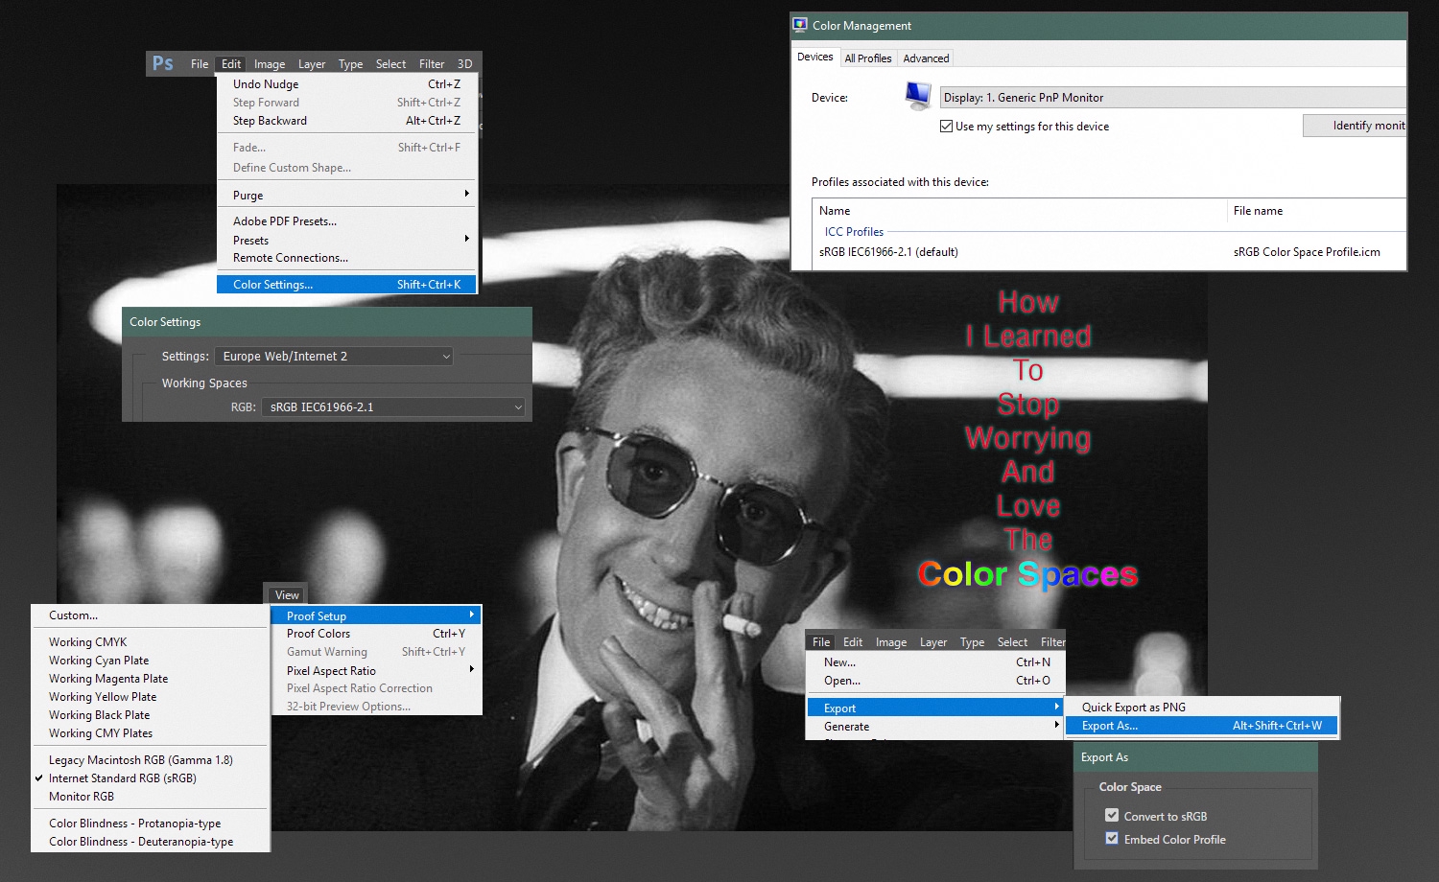The height and width of the screenshot is (882, 1439).
Task: Choose Custom... proof setup
Action: (151, 615)
